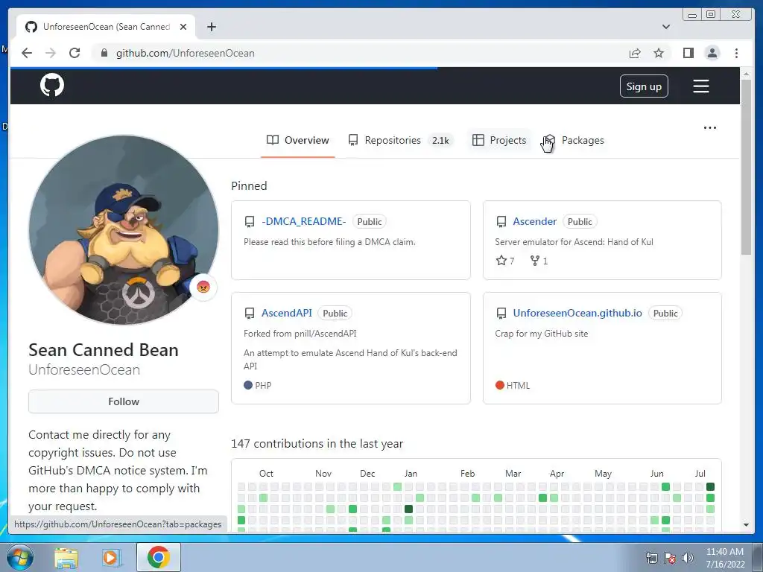Click the angry emoji status badge
The width and height of the screenshot is (763, 572).
click(203, 287)
